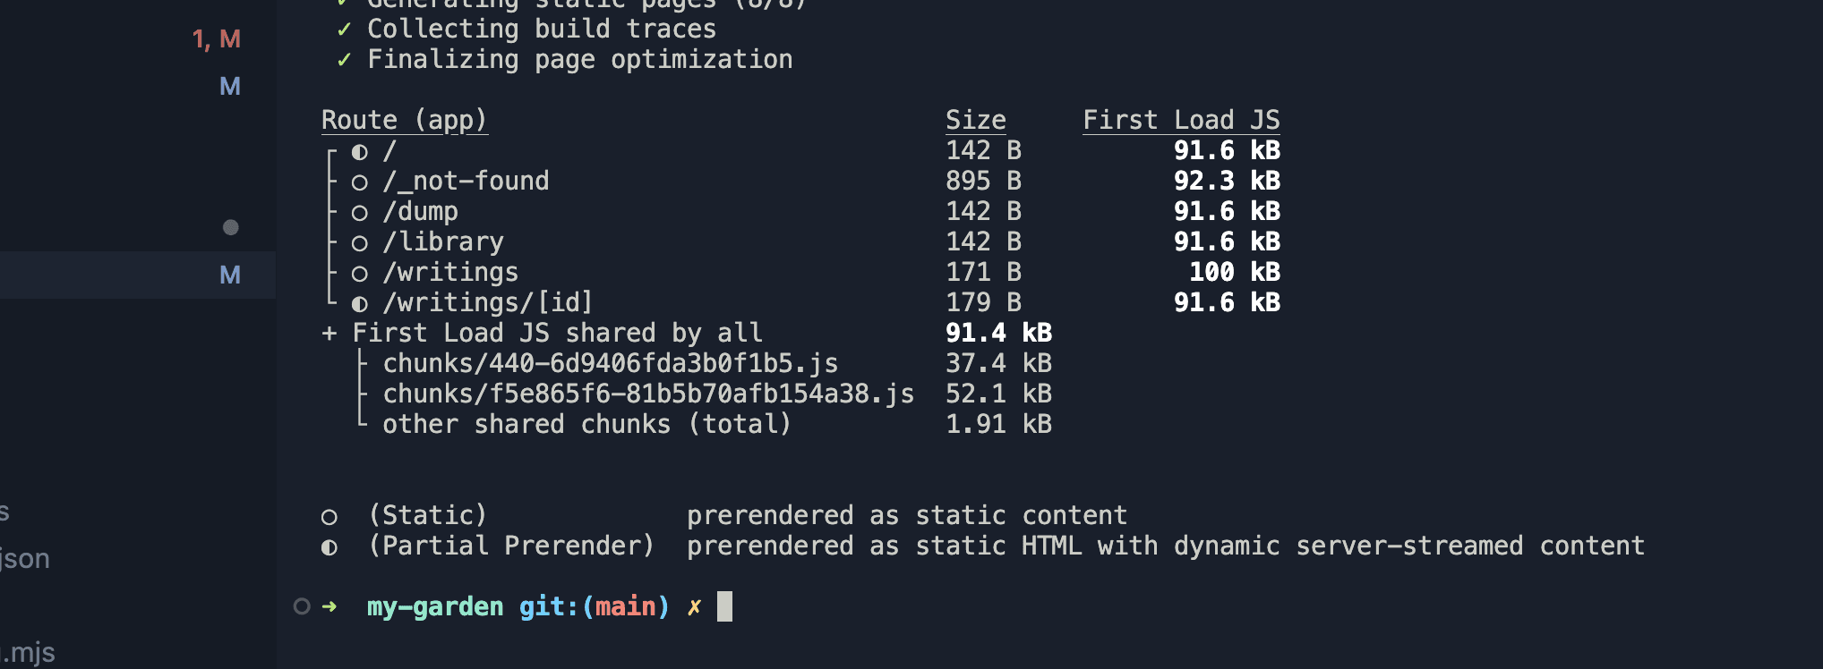The height and width of the screenshot is (669, 1823).
Task: Click the /writings/[id] route text
Action: click(487, 302)
